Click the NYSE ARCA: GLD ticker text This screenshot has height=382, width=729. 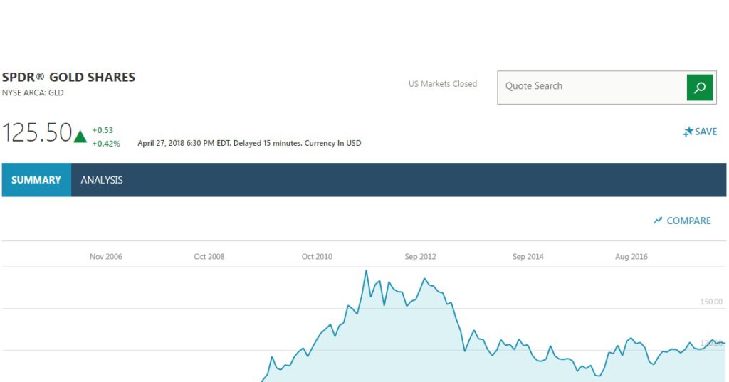point(33,92)
